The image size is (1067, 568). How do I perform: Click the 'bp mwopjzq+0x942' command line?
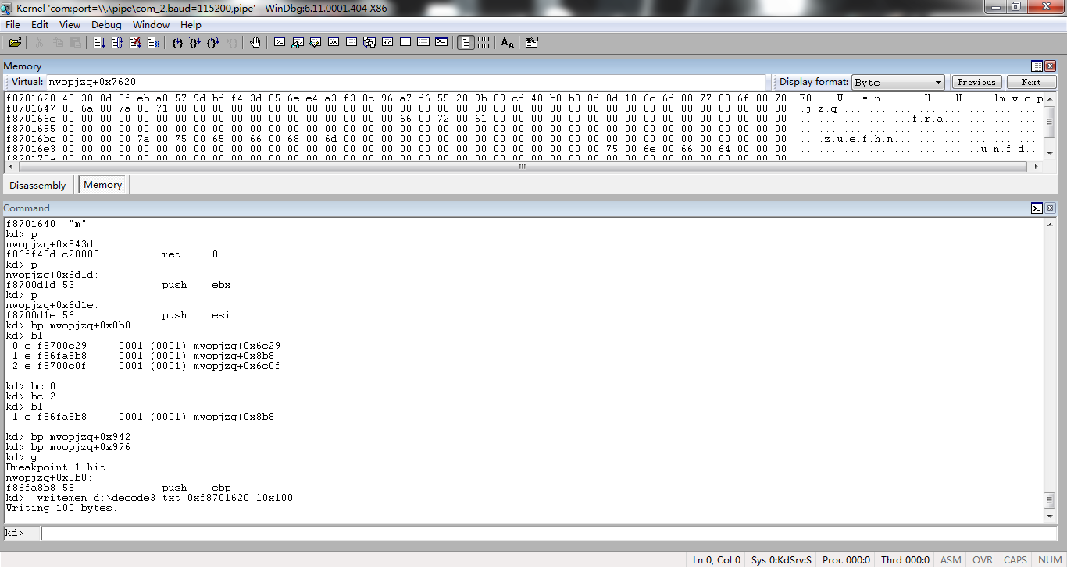pos(68,437)
